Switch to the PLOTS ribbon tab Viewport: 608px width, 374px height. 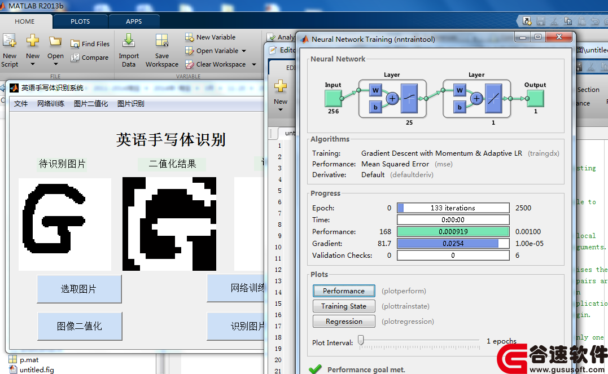pyautogui.click(x=80, y=21)
